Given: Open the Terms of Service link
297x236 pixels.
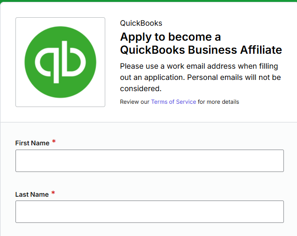Looking at the screenshot, I should [x=174, y=102].
